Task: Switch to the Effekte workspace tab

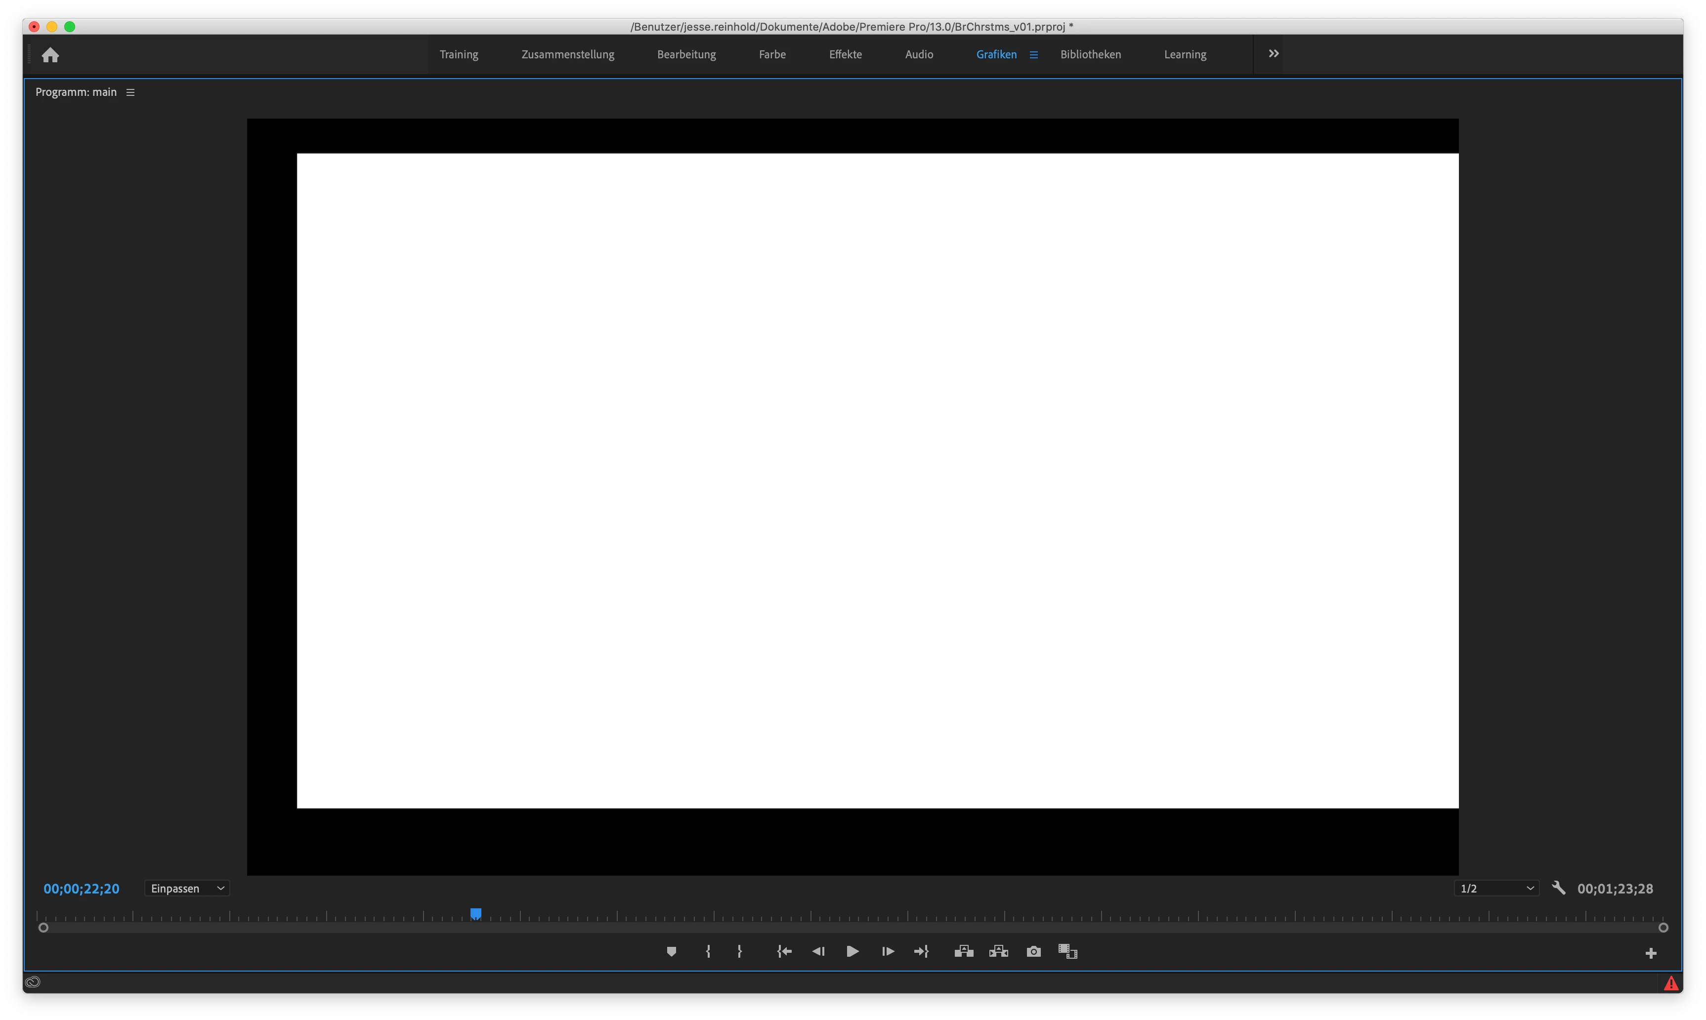Action: (845, 54)
